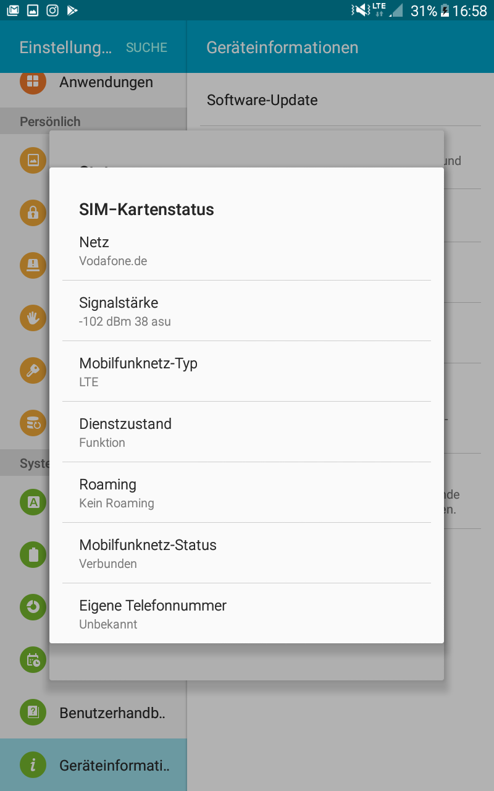The width and height of the screenshot is (494, 791).
Task: Tap the Eigene Telefonnummer row
Action: (x=246, y=614)
